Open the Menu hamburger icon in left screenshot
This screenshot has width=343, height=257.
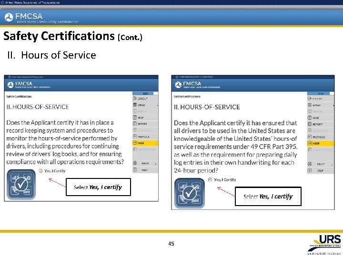[135, 105]
